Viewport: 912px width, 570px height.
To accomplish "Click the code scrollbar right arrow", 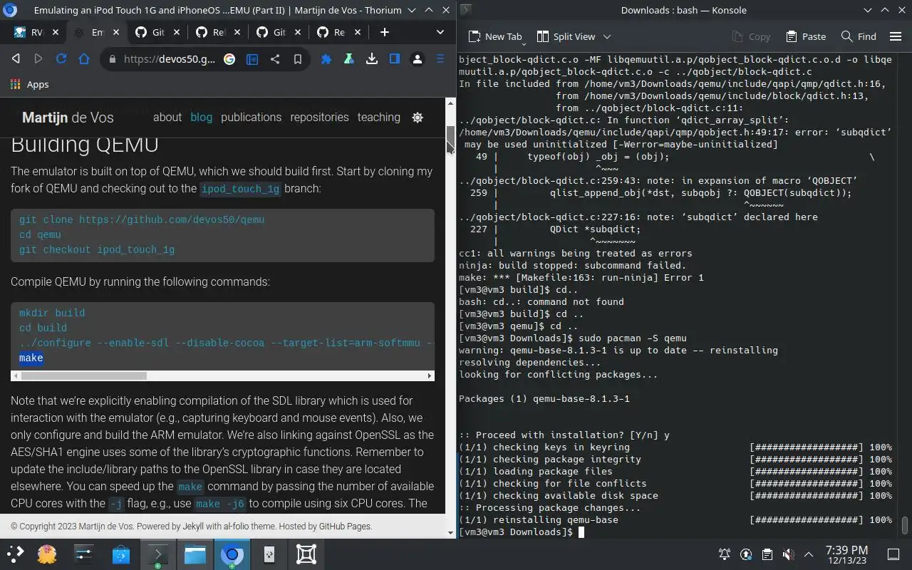I will pos(430,375).
